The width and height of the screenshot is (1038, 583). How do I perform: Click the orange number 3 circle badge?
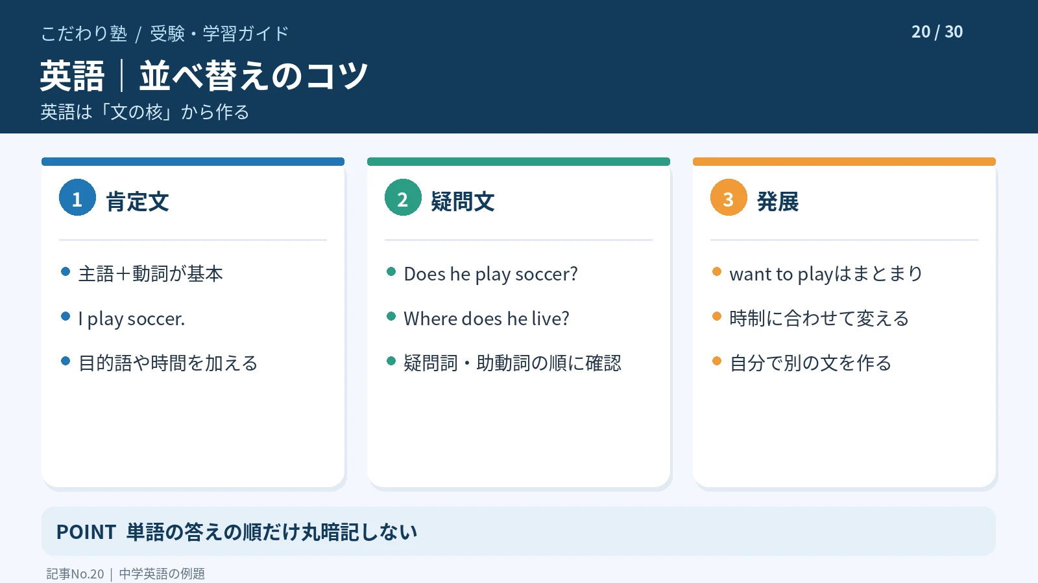coord(729,198)
